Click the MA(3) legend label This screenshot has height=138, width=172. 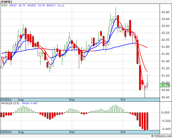pos(13,6)
